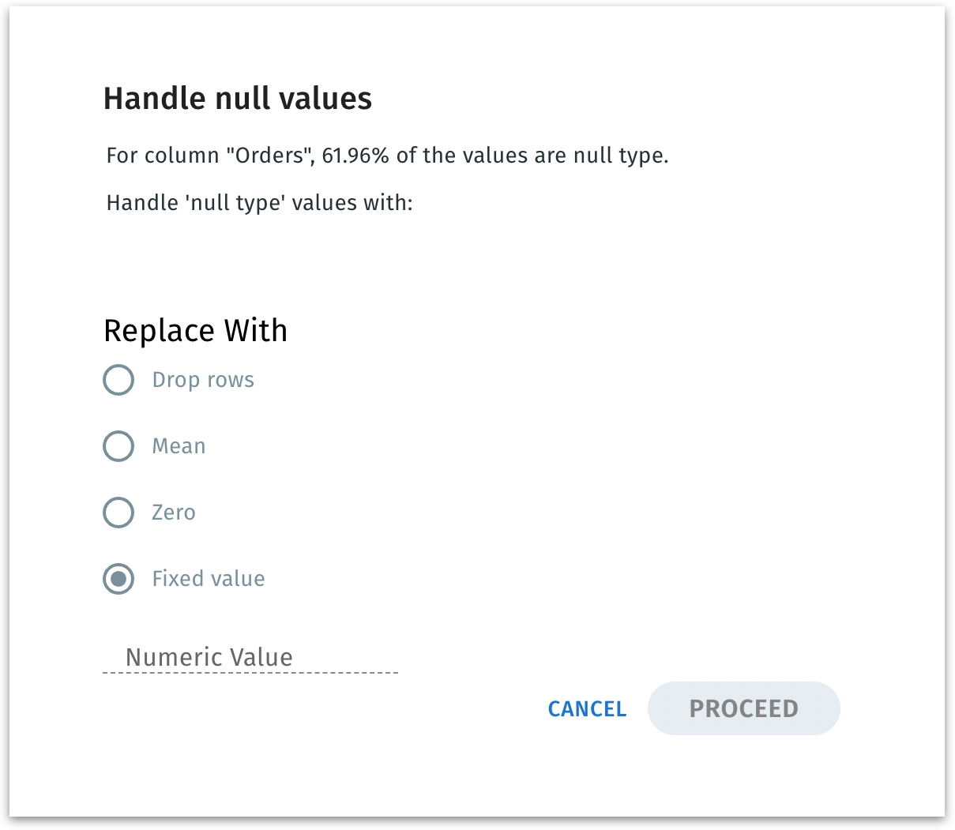
Task: Click the 61.96% percentage in the description
Action: 355,156
